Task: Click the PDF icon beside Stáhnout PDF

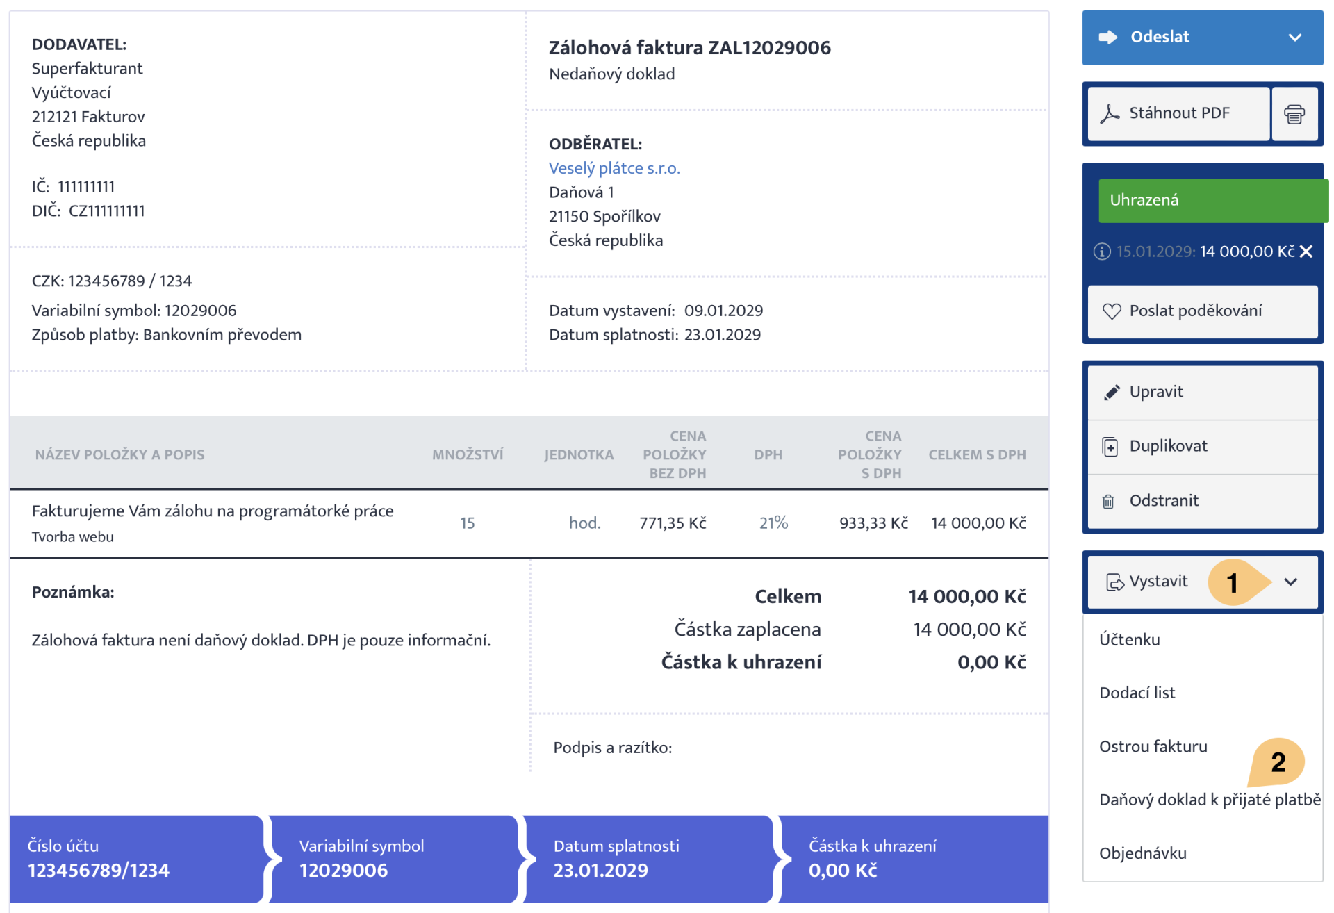Action: (x=1110, y=114)
